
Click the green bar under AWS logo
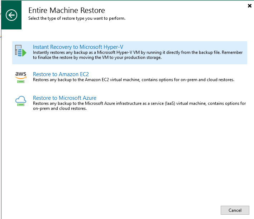point(21,81)
